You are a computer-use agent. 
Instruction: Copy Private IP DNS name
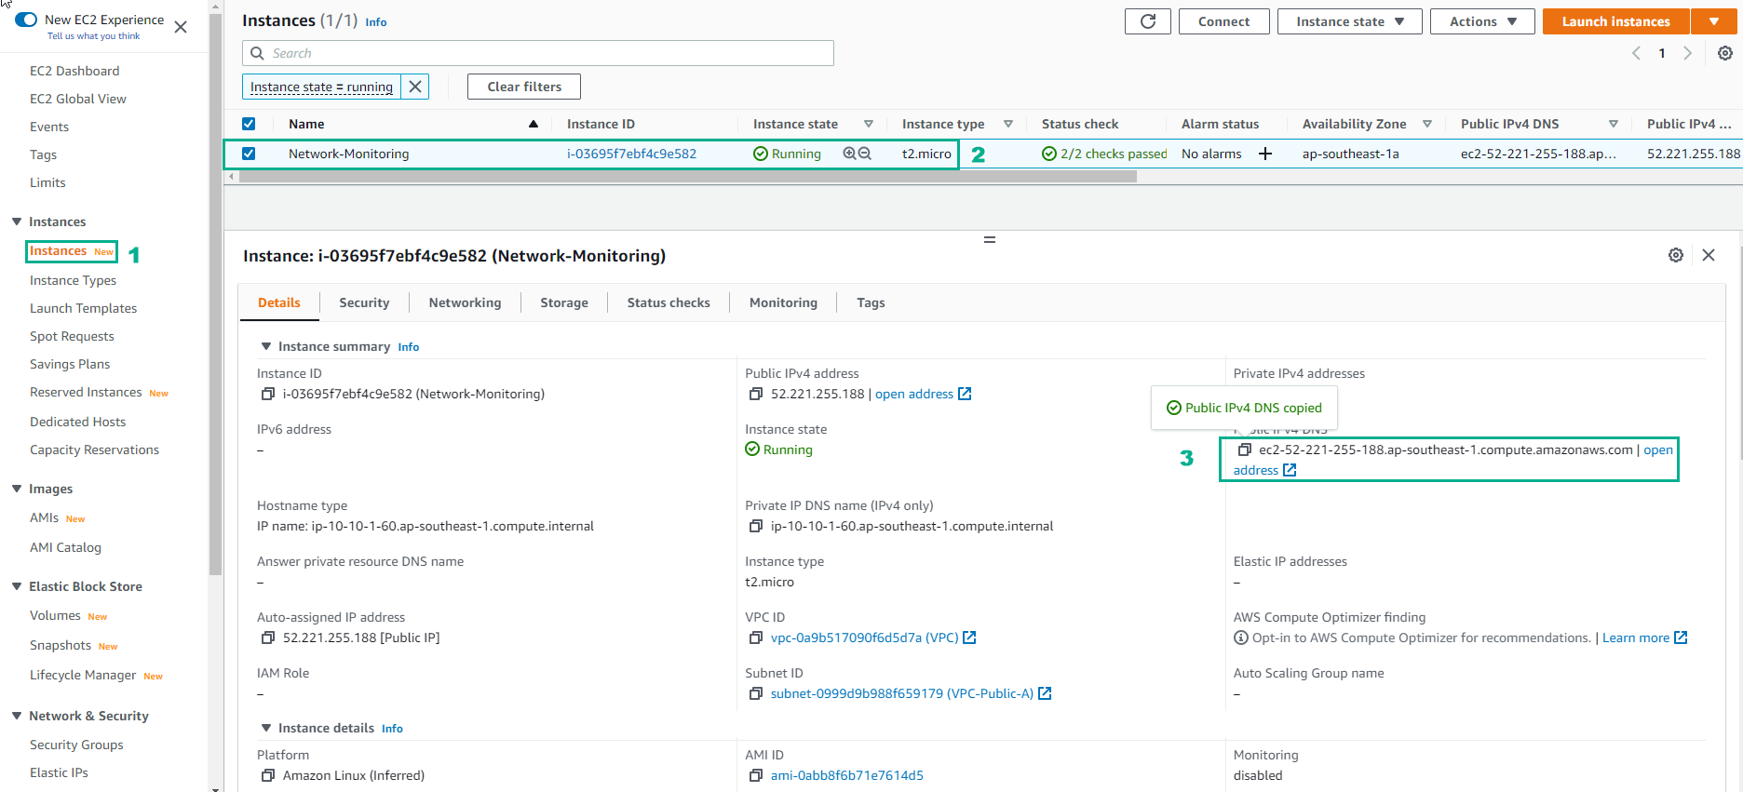[x=756, y=526]
